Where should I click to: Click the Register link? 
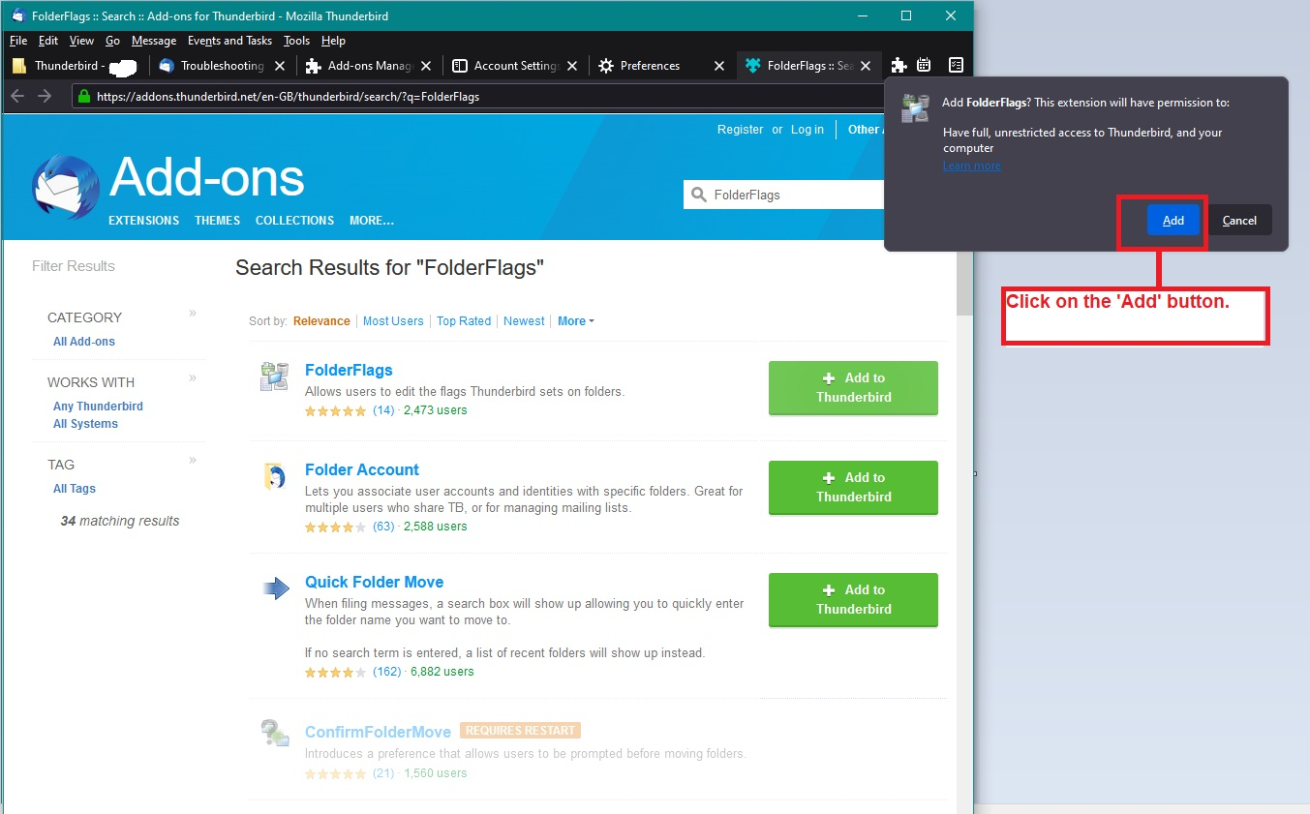click(741, 130)
